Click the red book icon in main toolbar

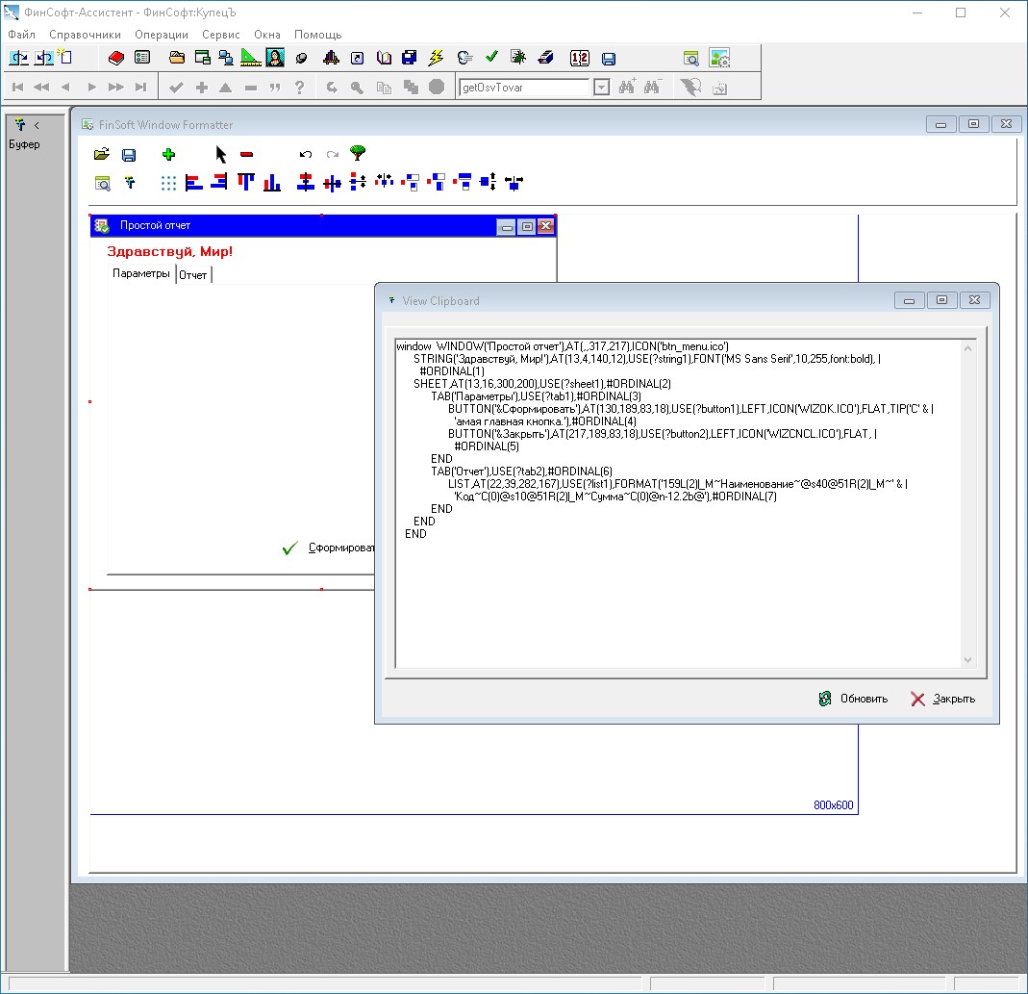pyautogui.click(x=116, y=58)
